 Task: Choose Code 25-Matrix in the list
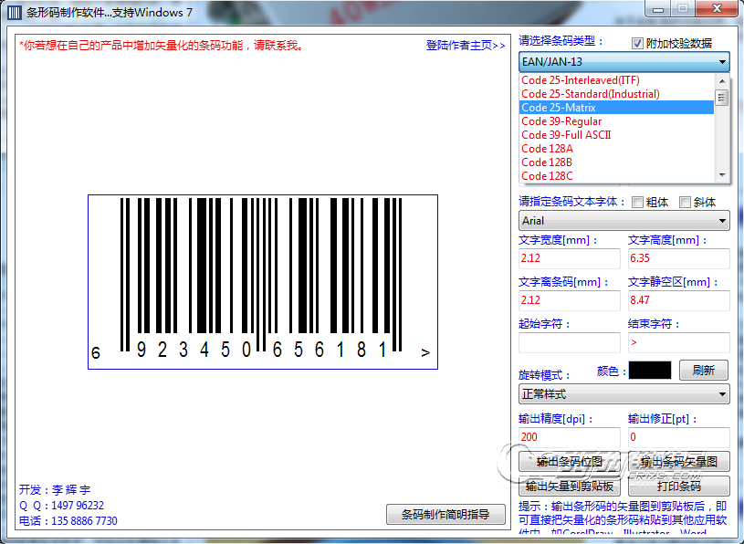point(616,108)
